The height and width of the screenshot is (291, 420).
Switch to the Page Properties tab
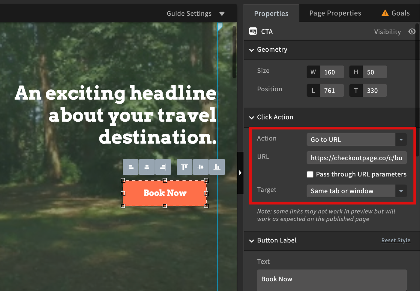pyautogui.click(x=335, y=13)
